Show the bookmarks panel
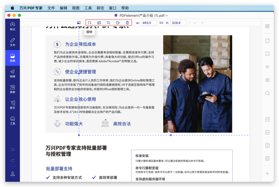 coord(267,54)
